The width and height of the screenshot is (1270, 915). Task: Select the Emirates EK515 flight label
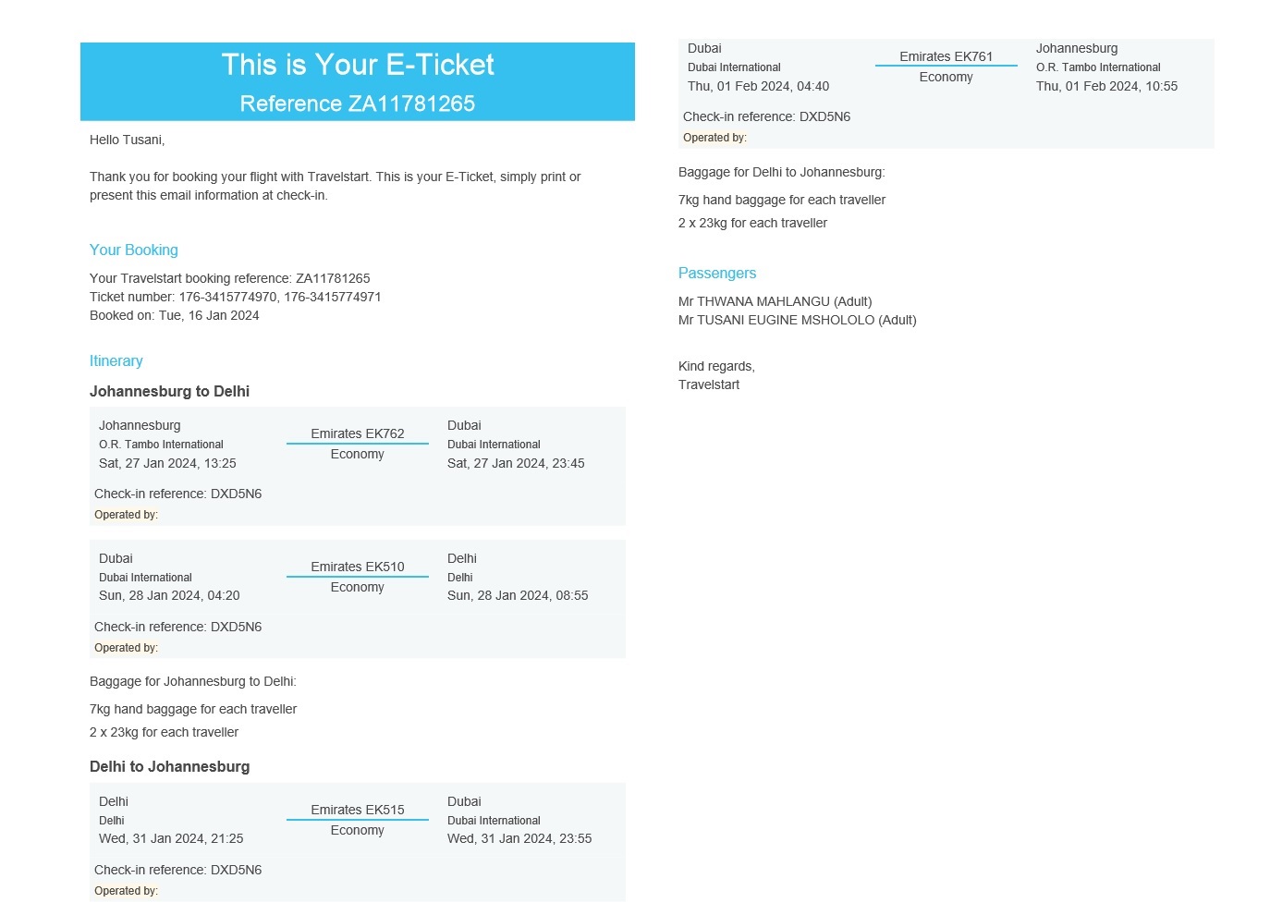pyautogui.click(x=358, y=810)
